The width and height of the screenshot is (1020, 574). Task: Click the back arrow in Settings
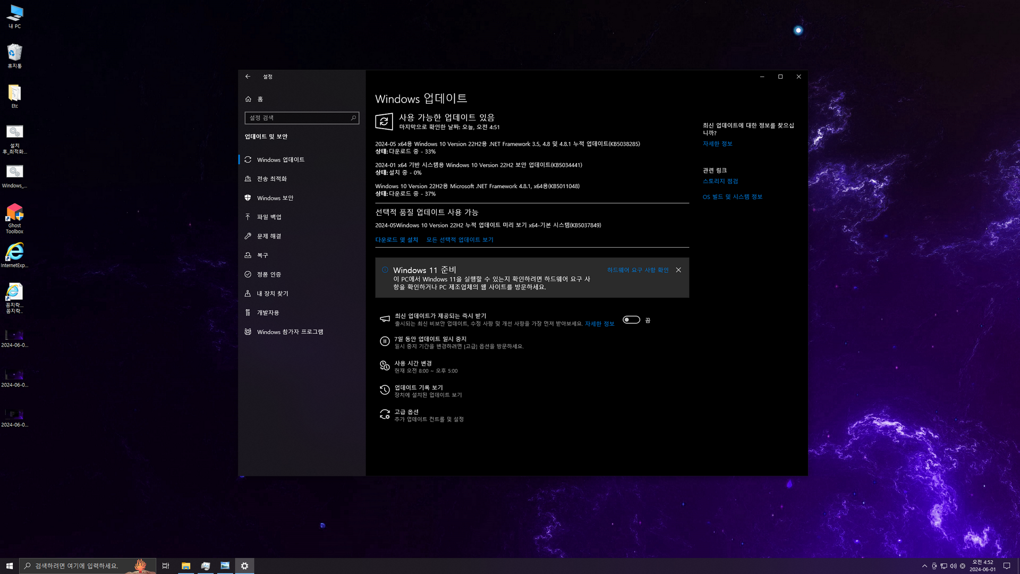[x=248, y=77]
